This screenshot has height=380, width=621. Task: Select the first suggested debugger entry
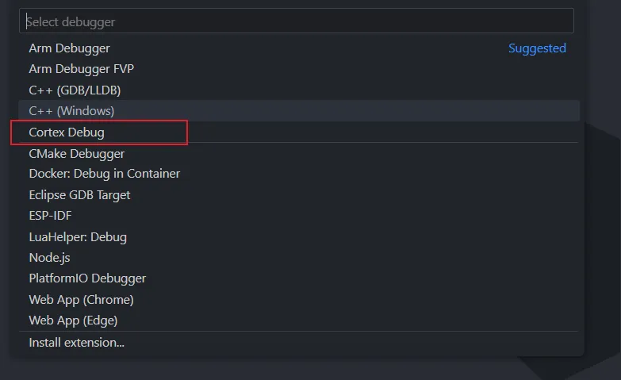click(70, 48)
